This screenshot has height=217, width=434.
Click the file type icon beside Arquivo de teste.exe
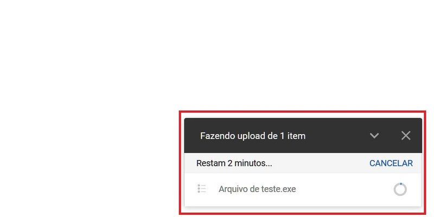pos(202,188)
